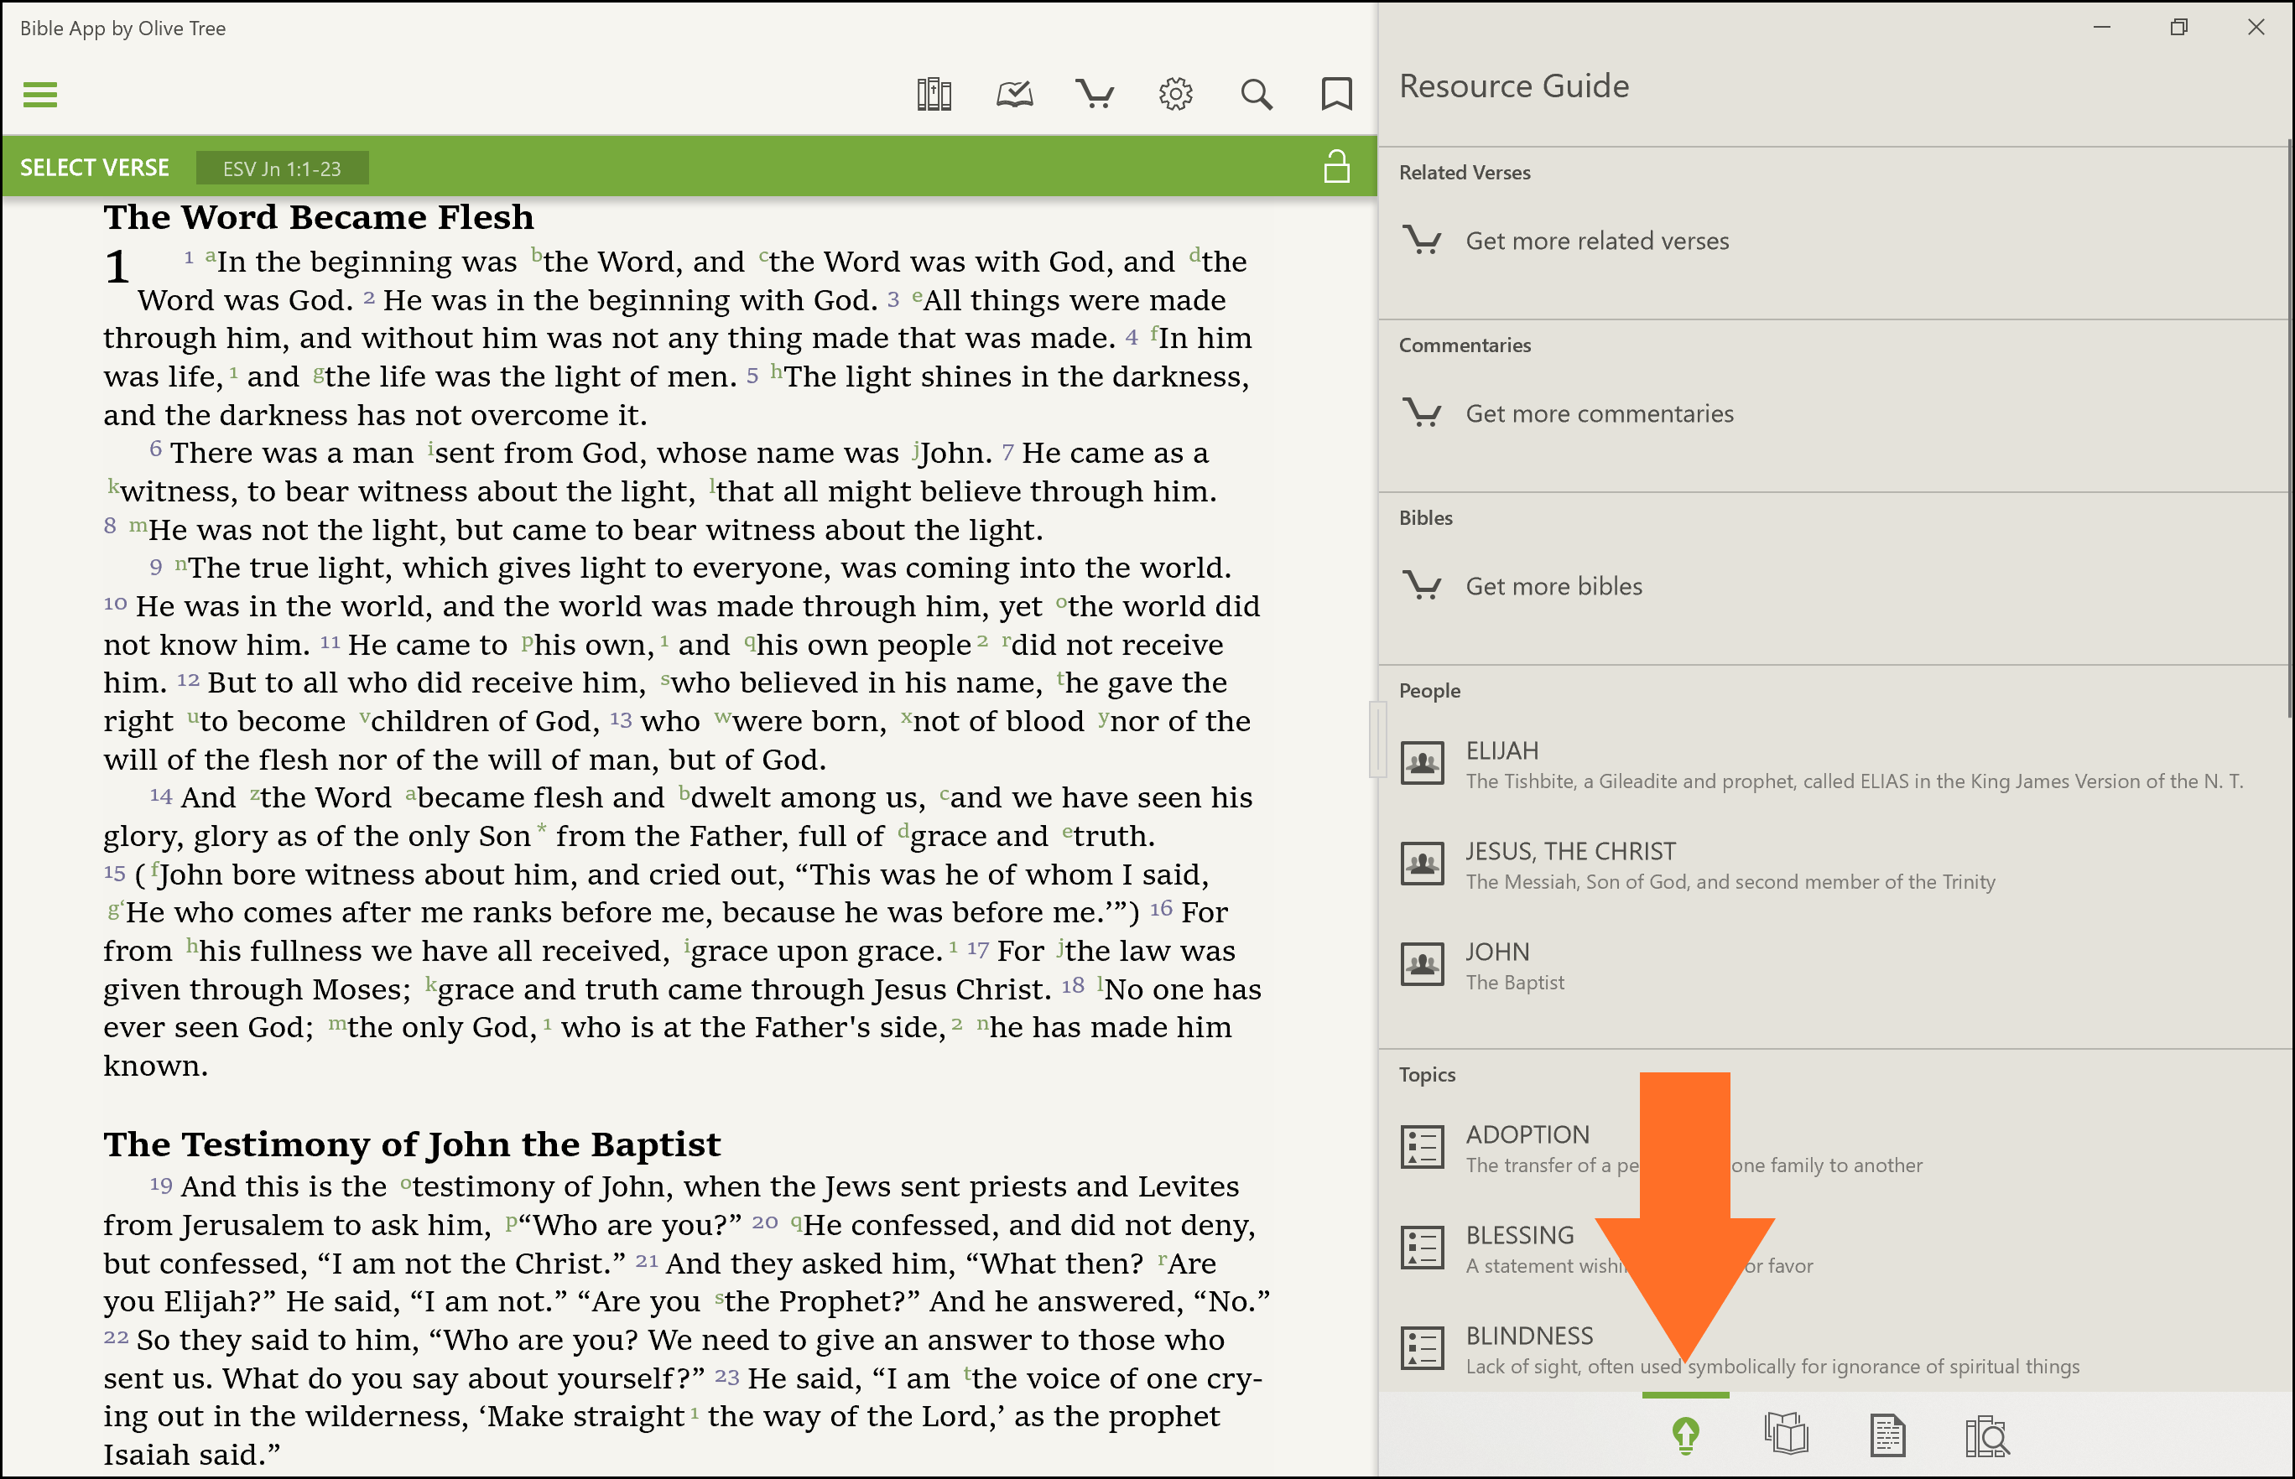Click people icon beside JESUS, THE CHRIST
2295x1479 pixels.
coord(1423,864)
